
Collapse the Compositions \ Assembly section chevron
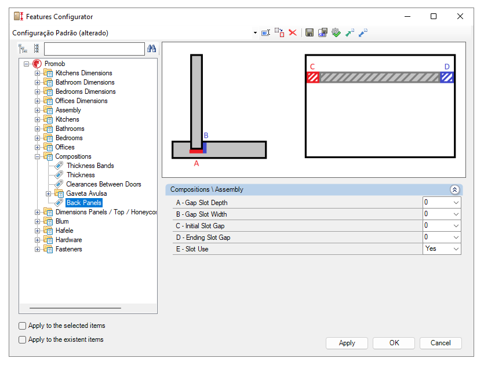point(454,189)
